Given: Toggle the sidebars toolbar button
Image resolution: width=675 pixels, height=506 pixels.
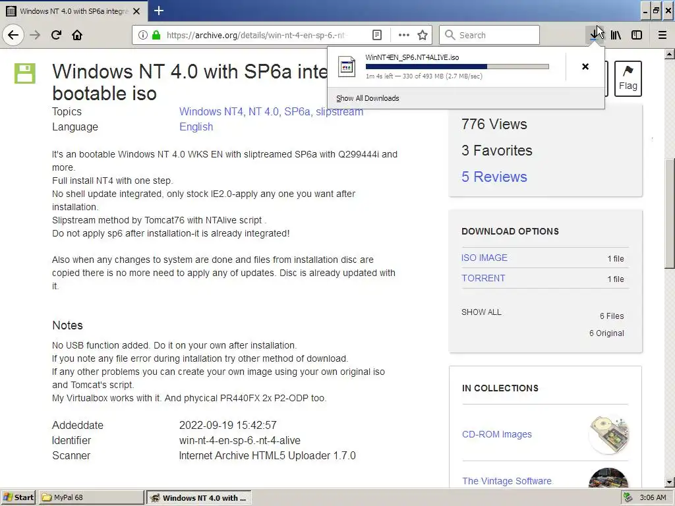Looking at the screenshot, I should pyautogui.click(x=637, y=35).
